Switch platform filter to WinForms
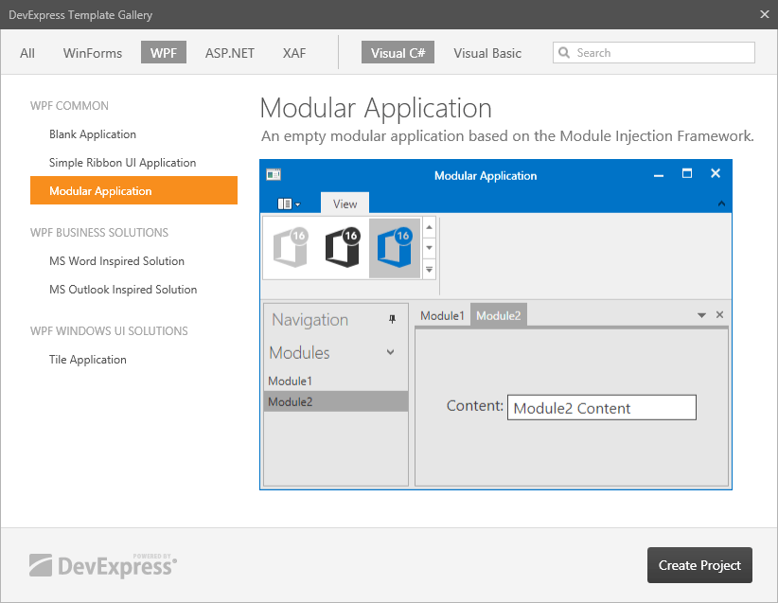This screenshot has width=778, height=603. (93, 53)
